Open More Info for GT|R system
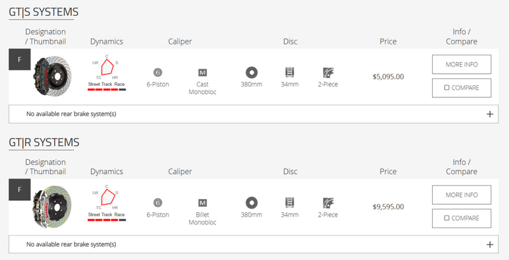509x260 pixels. point(461,195)
